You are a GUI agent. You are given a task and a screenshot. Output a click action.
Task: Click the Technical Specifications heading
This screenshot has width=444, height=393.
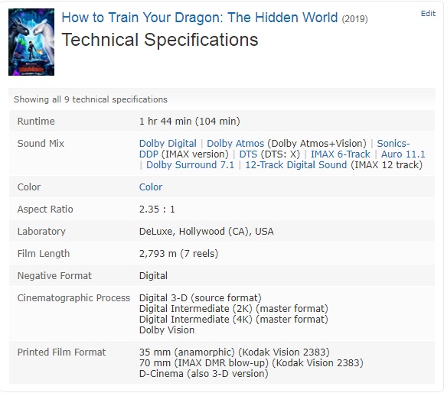[160, 40]
